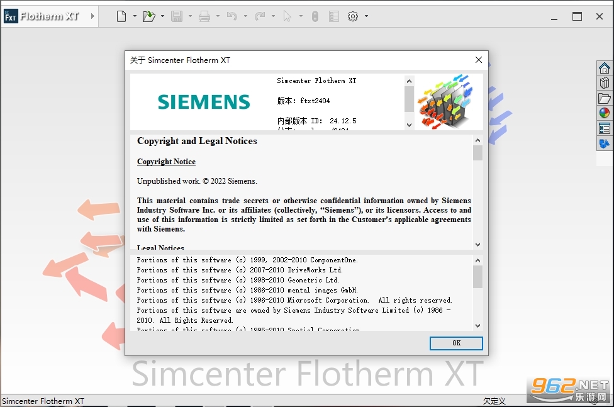Click the DriveWorks Ltd copyright line
The height and width of the screenshot is (407, 614).
pyautogui.click(x=240, y=270)
